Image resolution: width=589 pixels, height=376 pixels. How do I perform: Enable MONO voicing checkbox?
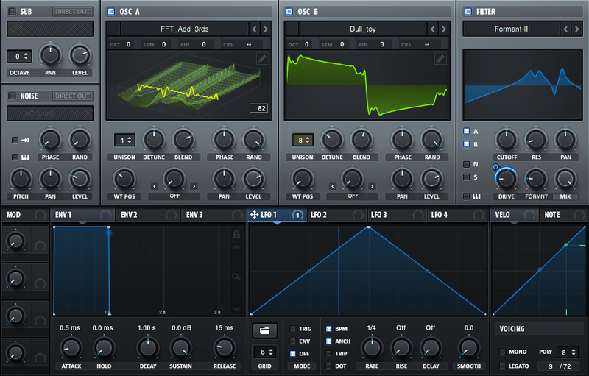click(503, 352)
